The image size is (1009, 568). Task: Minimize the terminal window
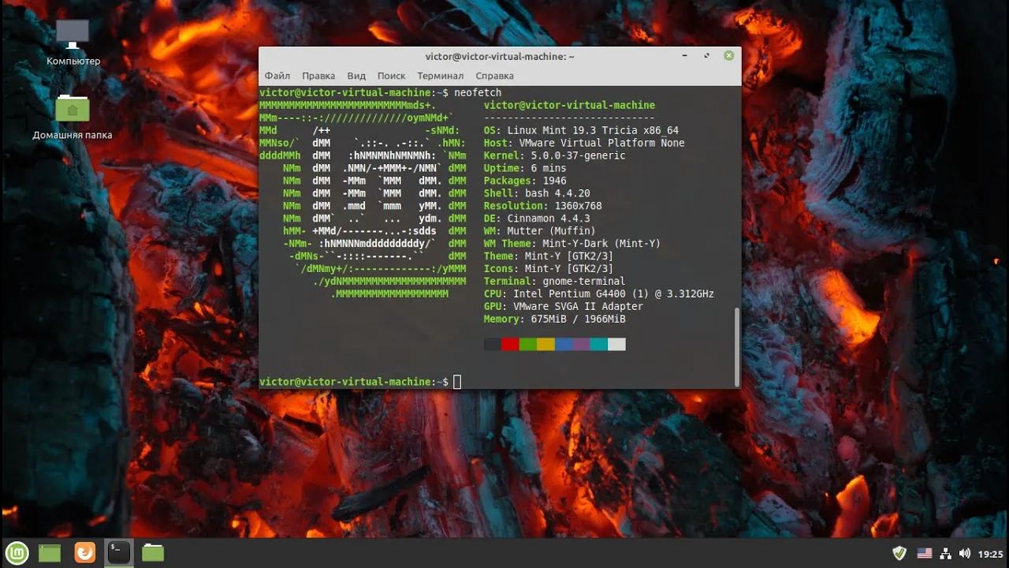click(685, 56)
